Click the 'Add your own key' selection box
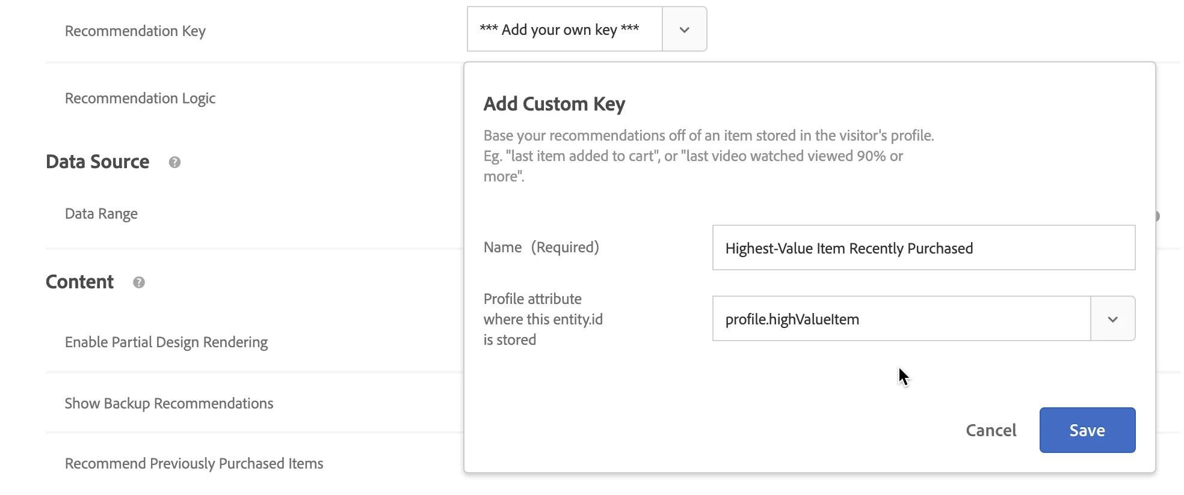 click(x=564, y=29)
